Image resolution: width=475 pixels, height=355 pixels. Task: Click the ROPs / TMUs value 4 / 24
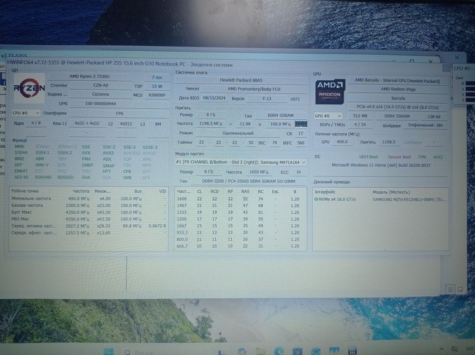tap(360, 125)
